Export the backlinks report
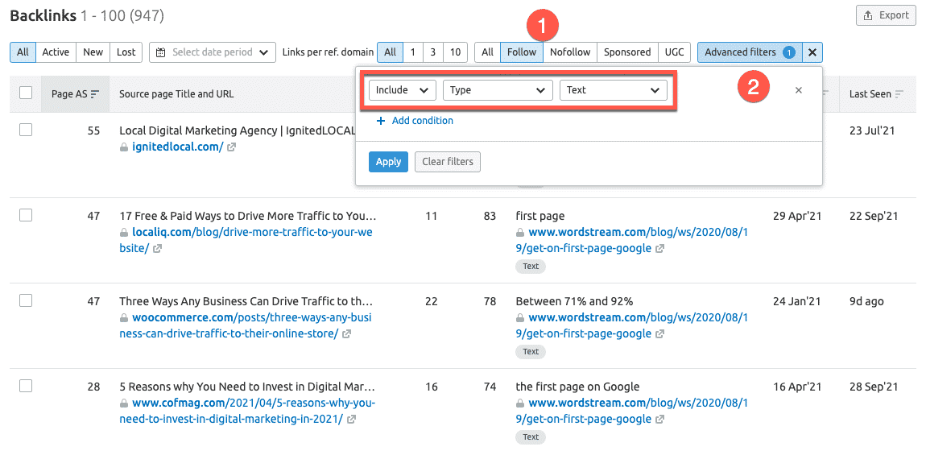Viewport: 926px width, 451px height. coord(886,15)
